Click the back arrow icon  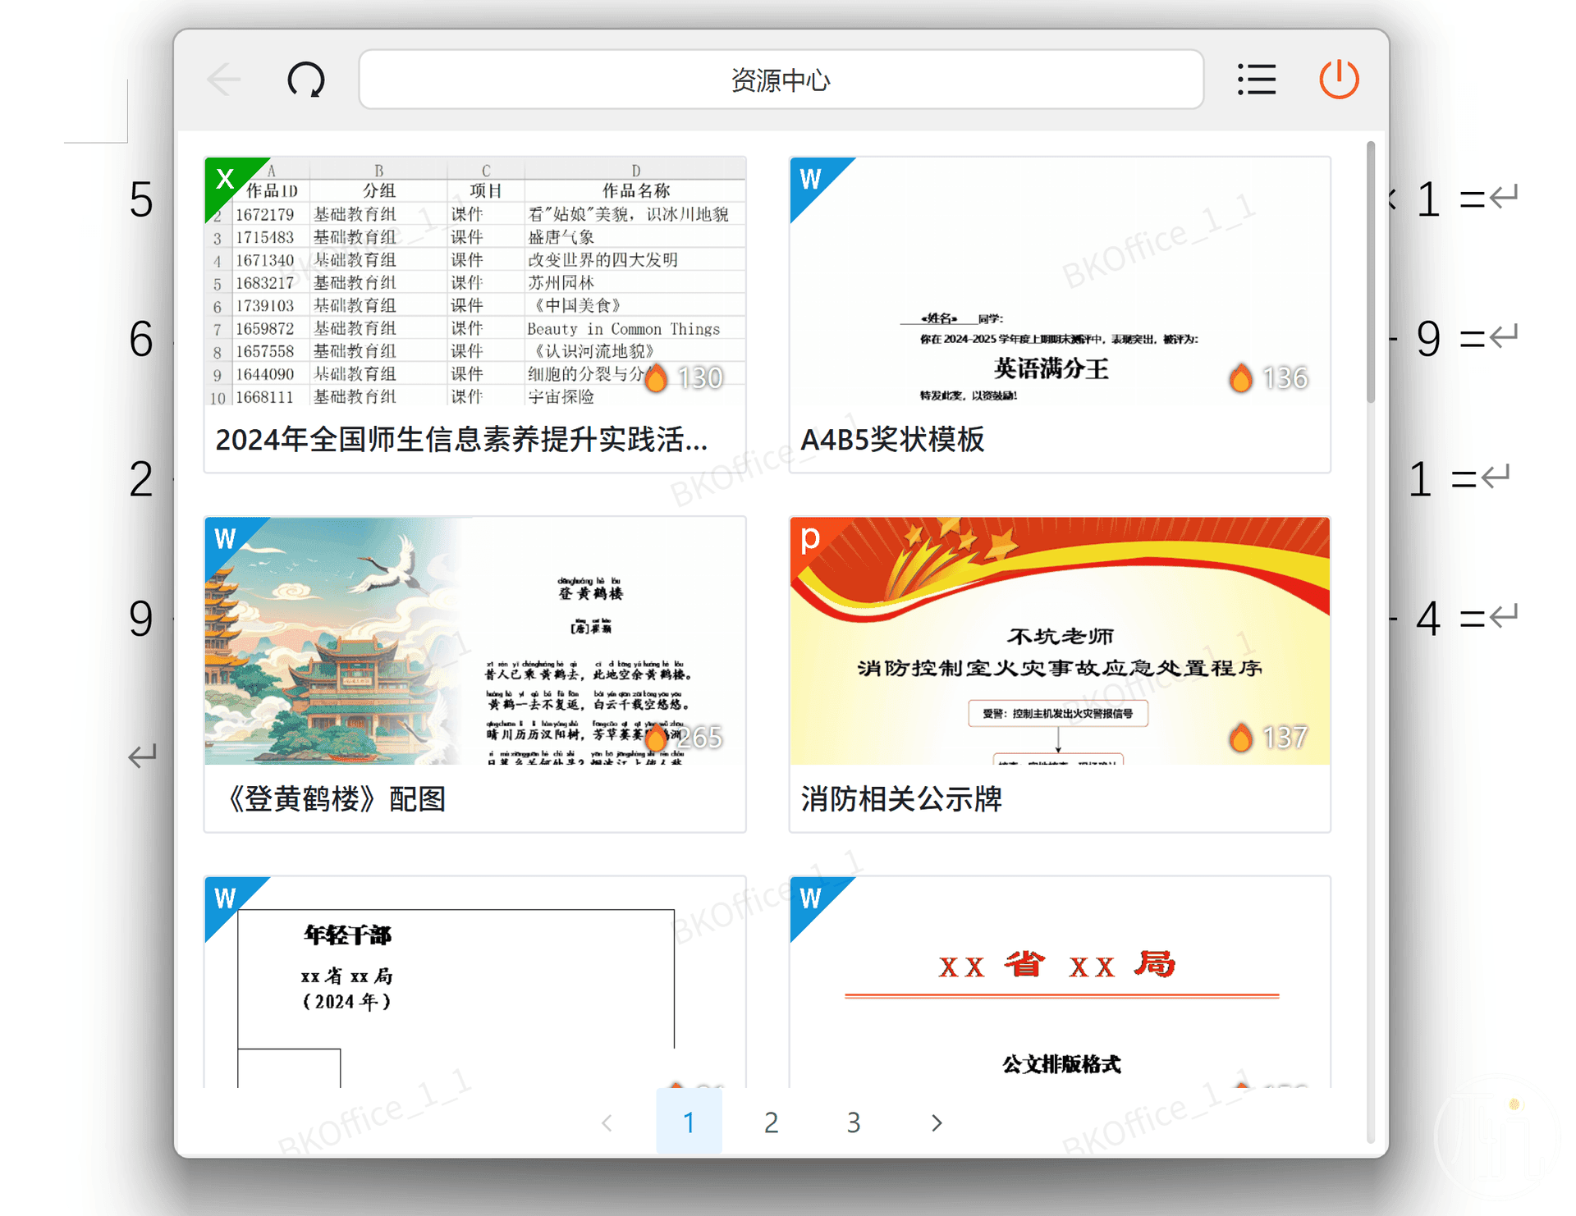point(223,80)
